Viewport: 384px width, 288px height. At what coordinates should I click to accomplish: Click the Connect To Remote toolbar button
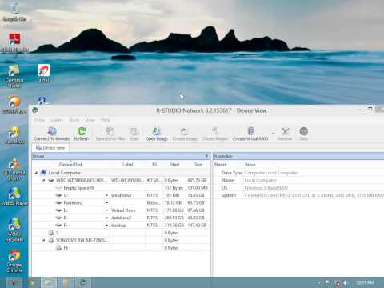pyautogui.click(x=52, y=134)
